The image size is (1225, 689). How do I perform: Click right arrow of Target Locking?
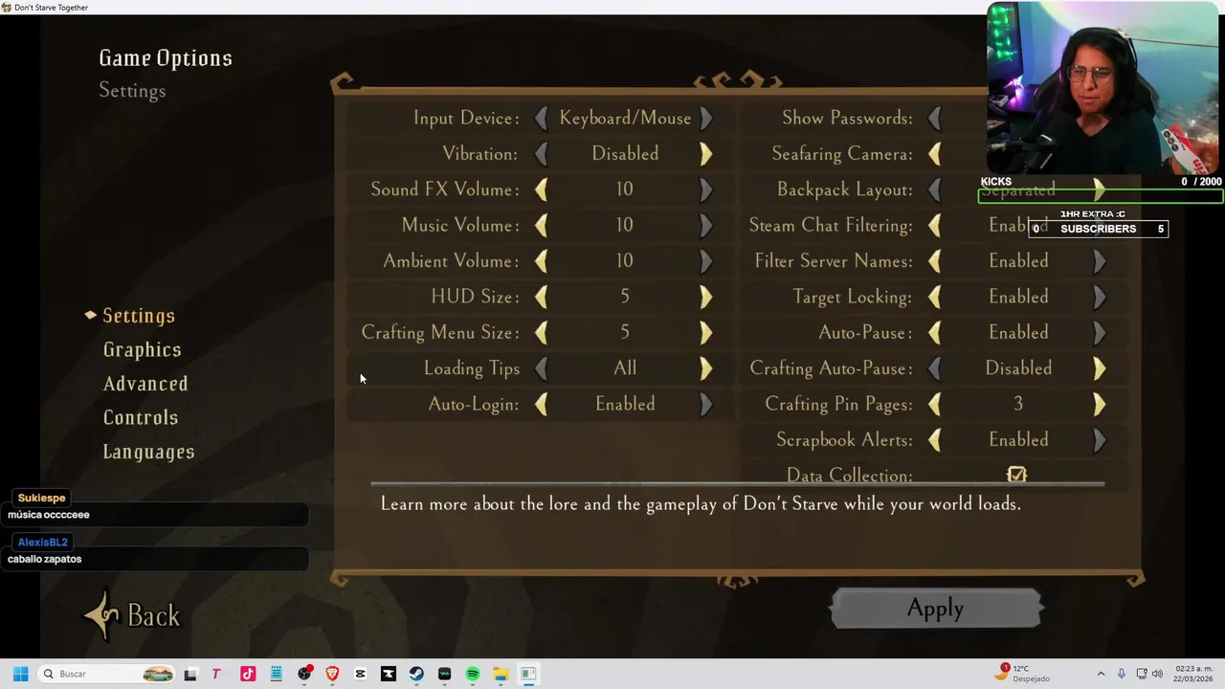(1099, 298)
